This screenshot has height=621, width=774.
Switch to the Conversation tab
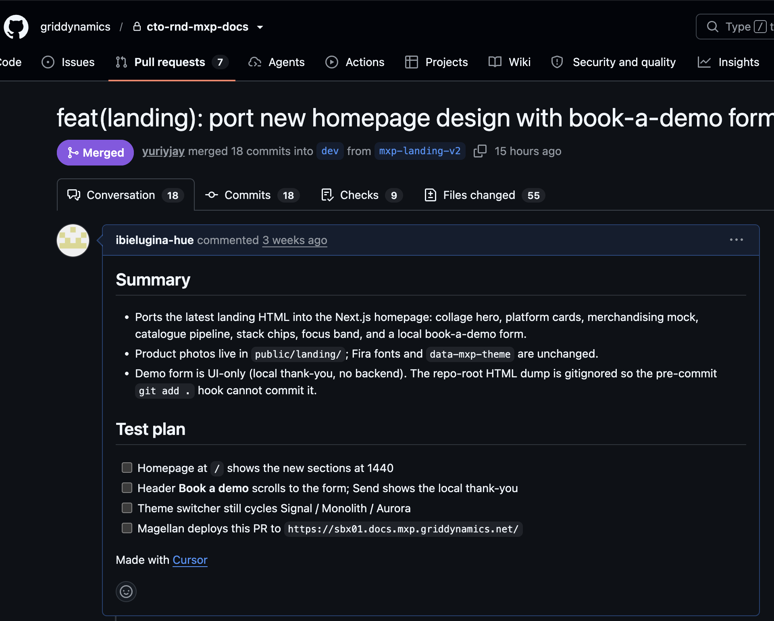(x=126, y=195)
